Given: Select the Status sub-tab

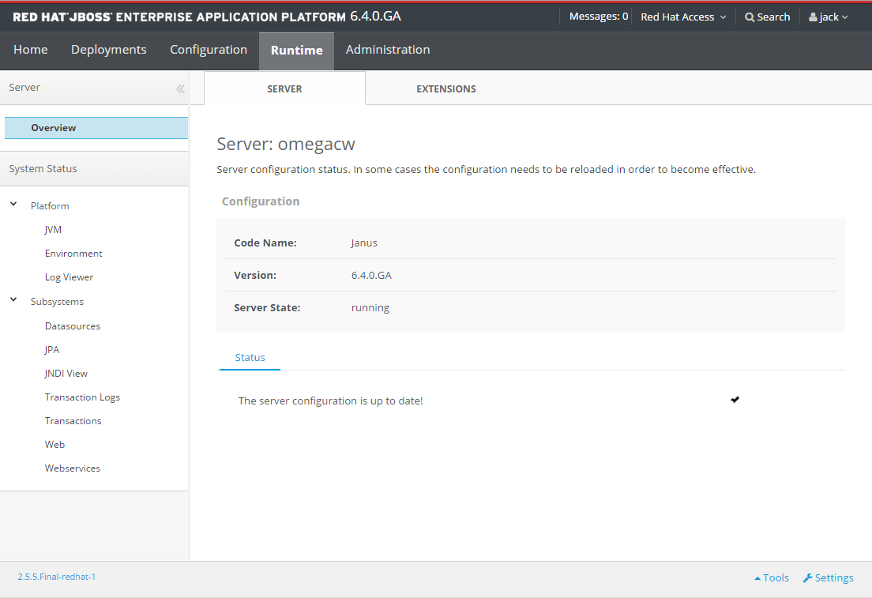Looking at the screenshot, I should 250,358.
